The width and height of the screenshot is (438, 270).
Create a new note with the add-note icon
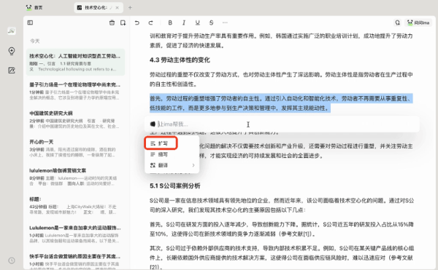pyautogui.click(x=123, y=23)
